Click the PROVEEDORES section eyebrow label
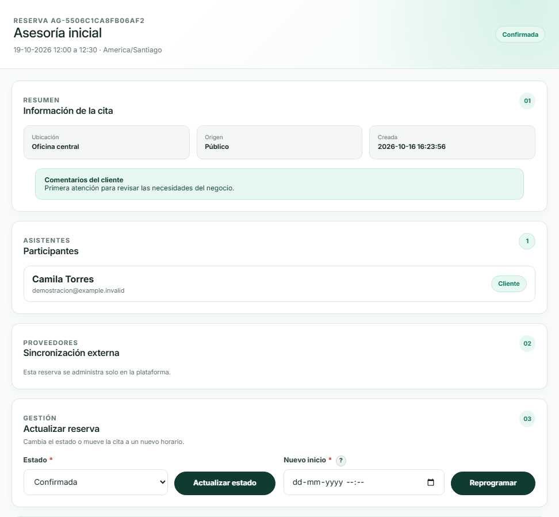 click(x=51, y=343)
